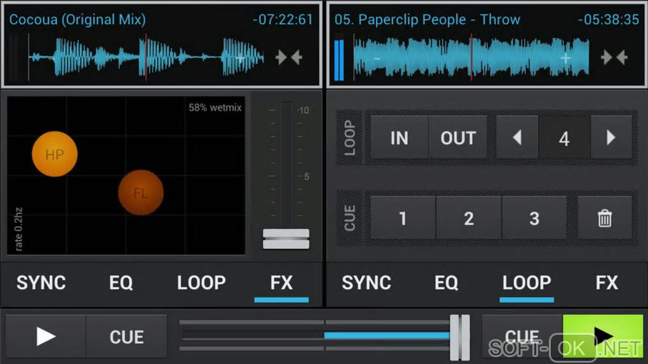Image resolution: width=648 pixels, height=364 pixels.
Task: Open the left deck EQ tab
Action: tap(121, 283)
